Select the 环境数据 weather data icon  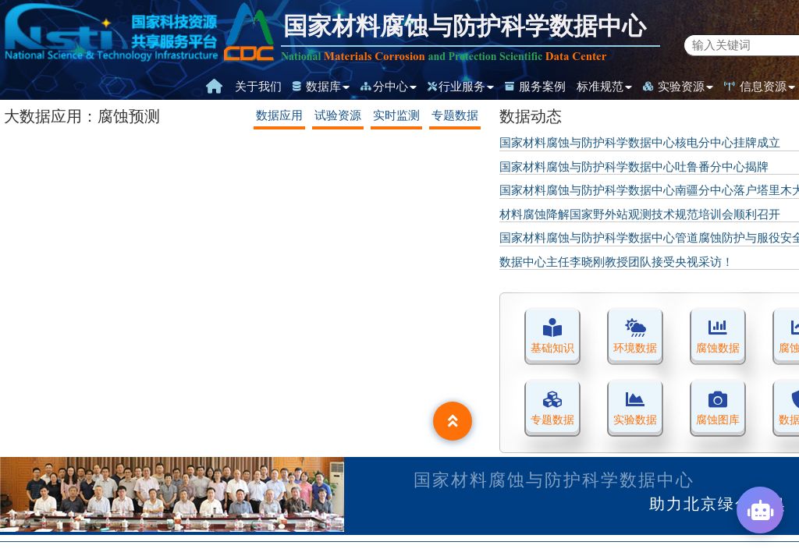pyautogui.click(x=635, y=335)
